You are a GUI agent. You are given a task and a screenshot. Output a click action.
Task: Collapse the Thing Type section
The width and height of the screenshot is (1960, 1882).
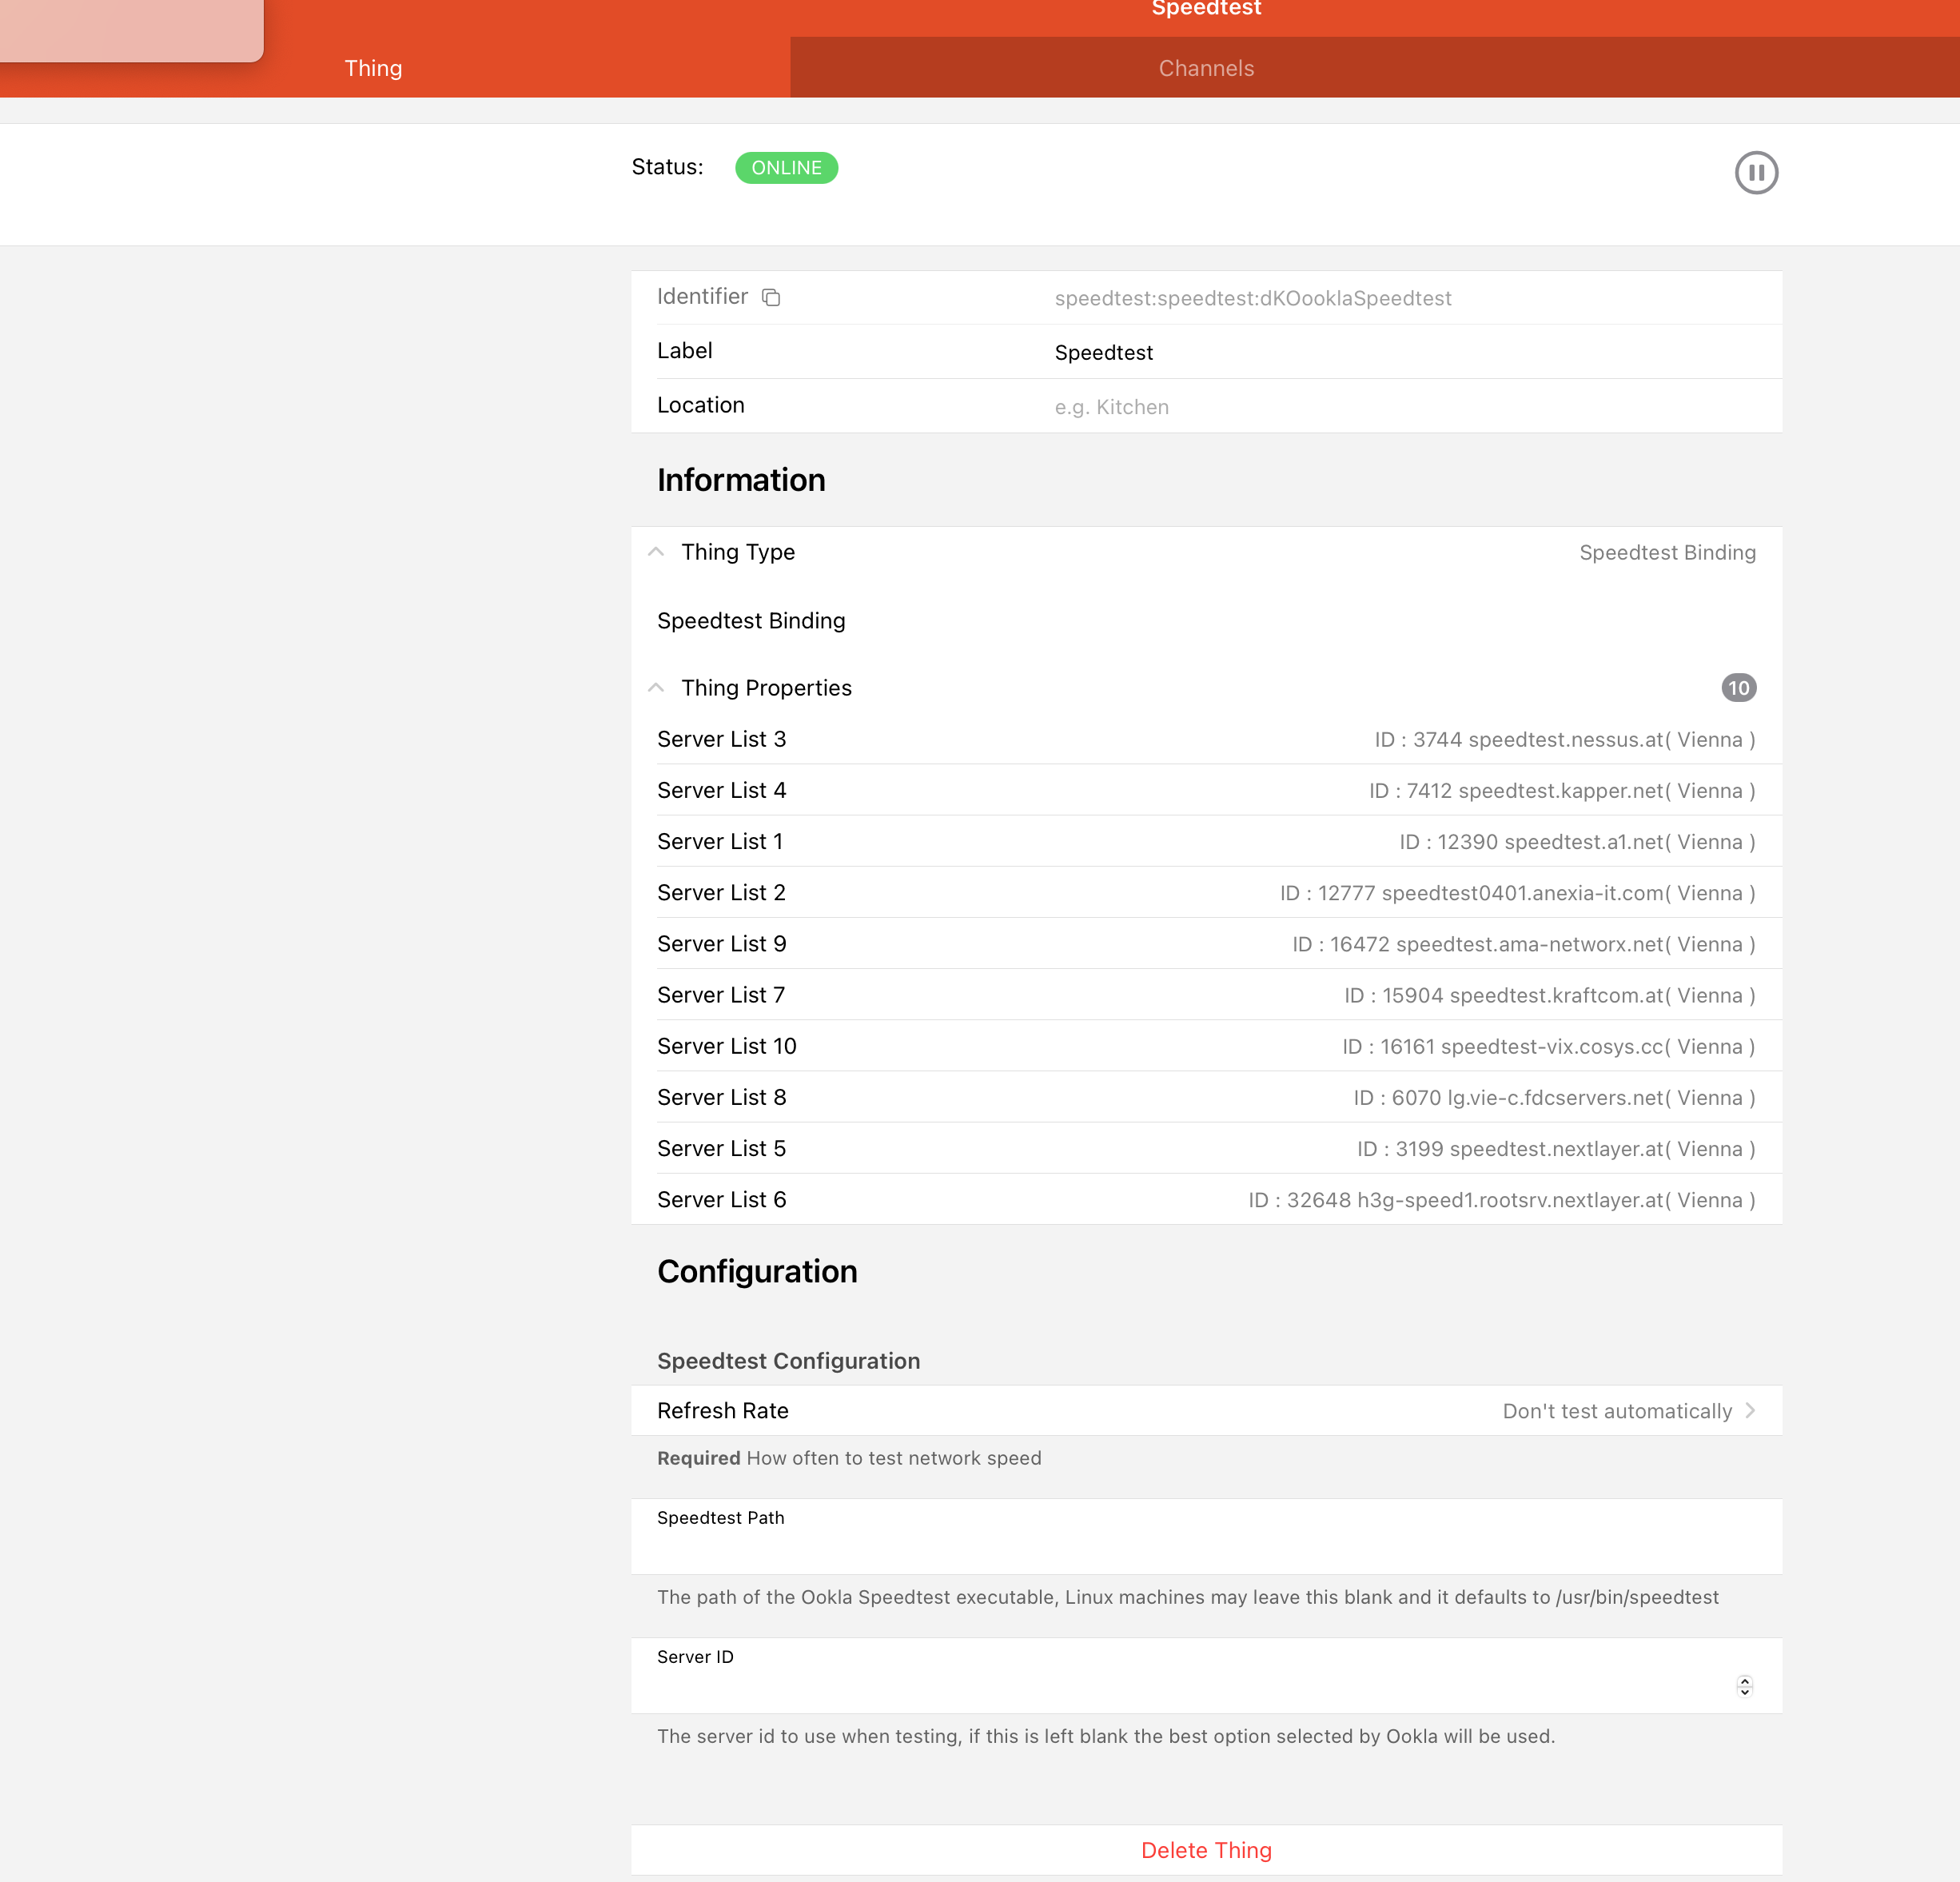656,552
